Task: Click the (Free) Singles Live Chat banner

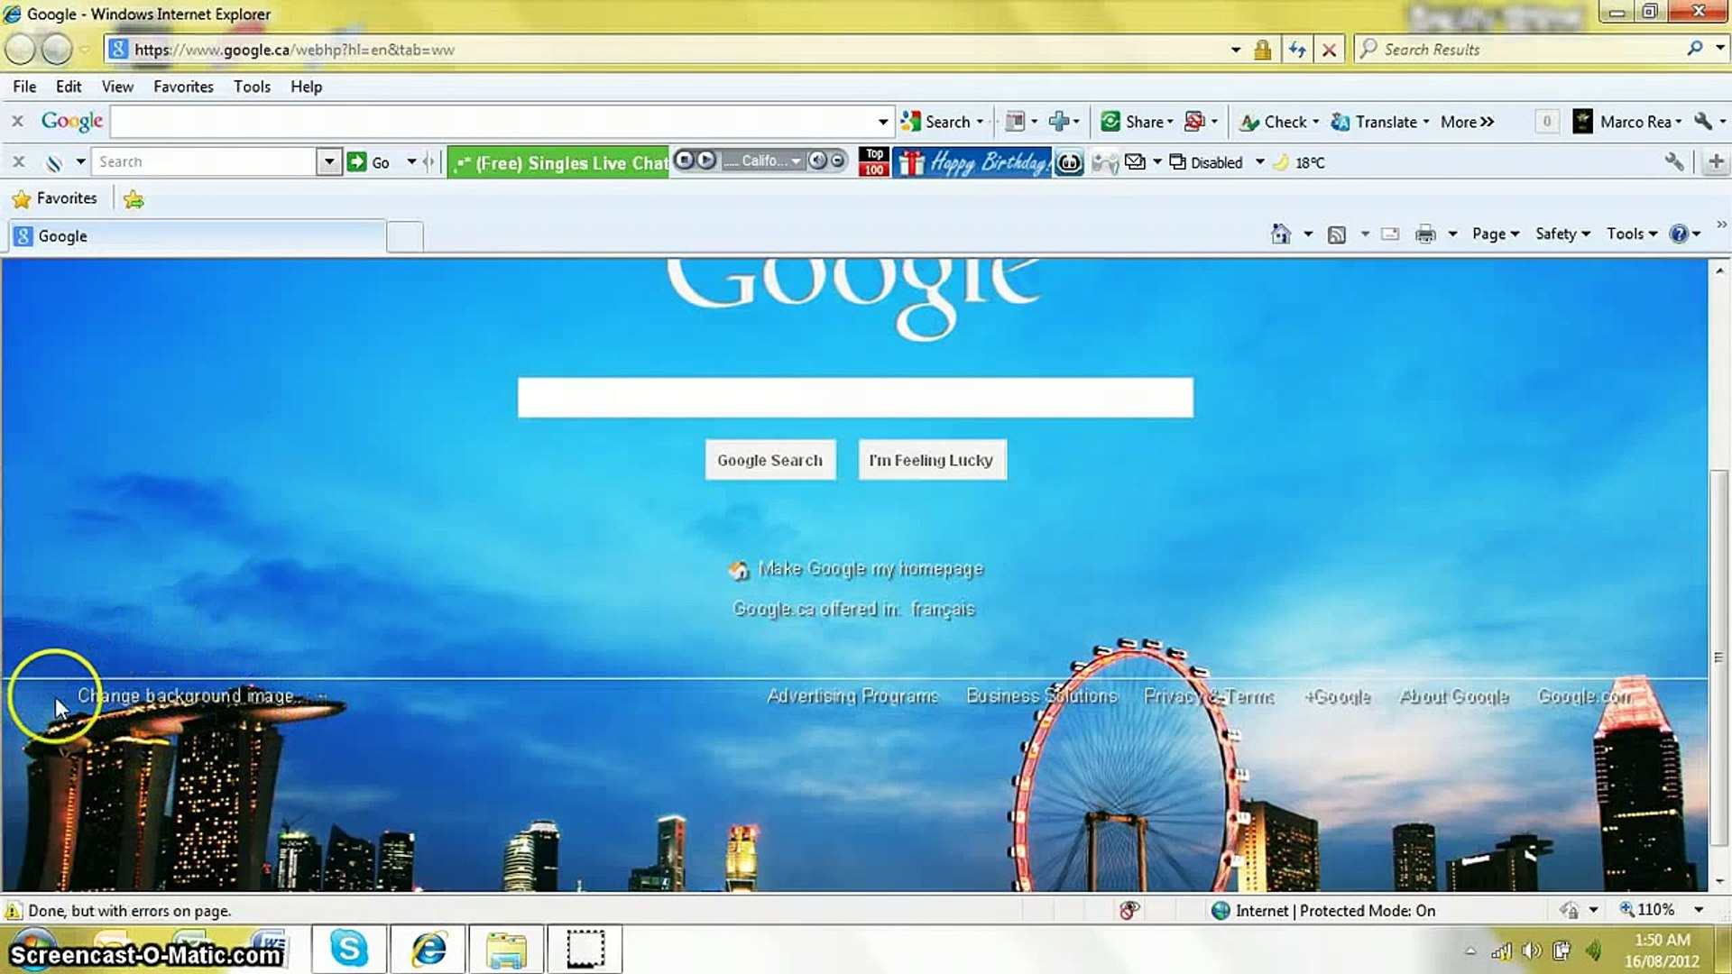Action: pyautogui.click(x=558, y=162)
